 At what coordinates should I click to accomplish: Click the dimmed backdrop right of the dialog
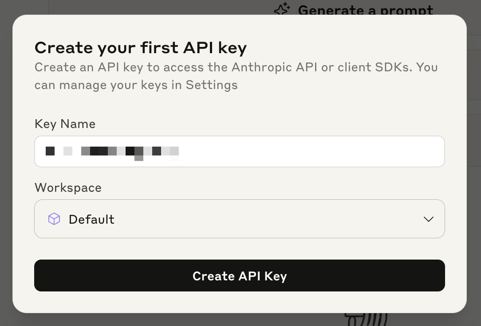click(474, 199)
